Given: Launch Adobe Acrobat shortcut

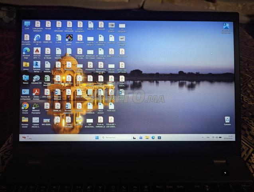Looking at the screenshot, I should pos(36,94).
